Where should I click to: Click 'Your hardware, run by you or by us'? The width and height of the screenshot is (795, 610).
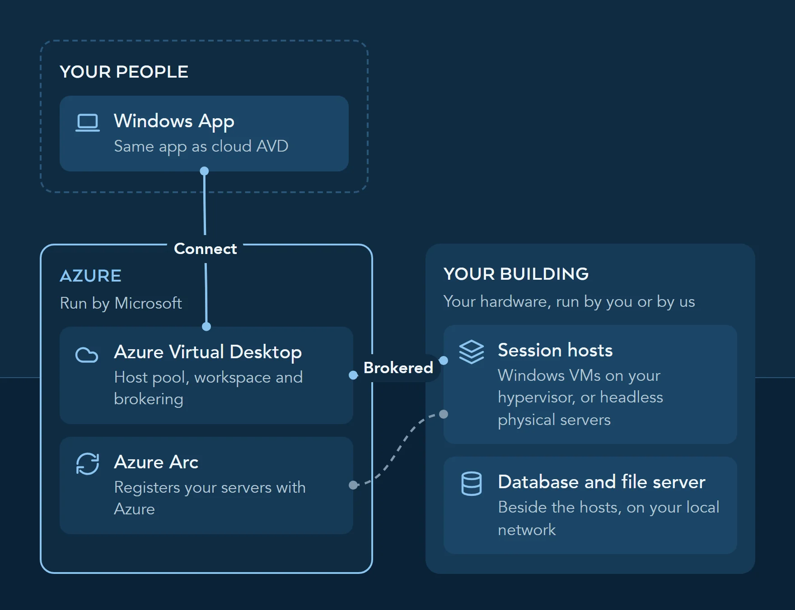point(569,301)
